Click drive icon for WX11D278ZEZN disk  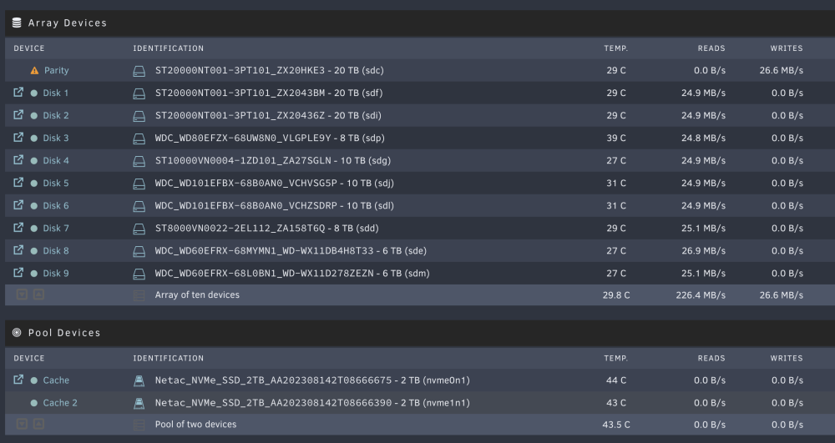click(x=139, y=274)
